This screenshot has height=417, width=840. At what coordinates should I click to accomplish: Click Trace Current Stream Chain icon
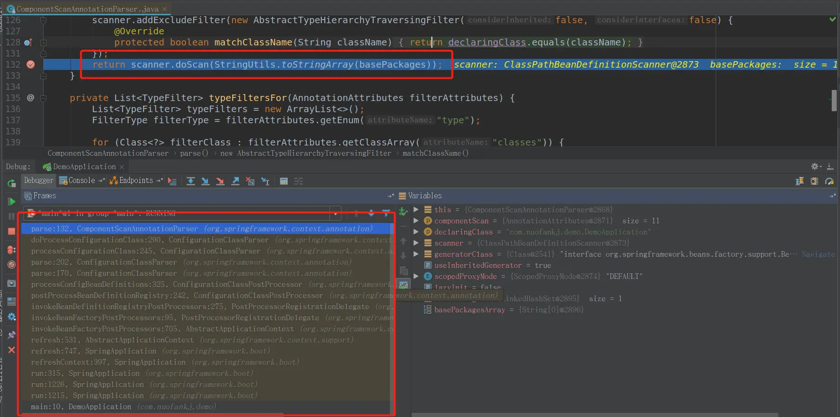pos(298,181)
